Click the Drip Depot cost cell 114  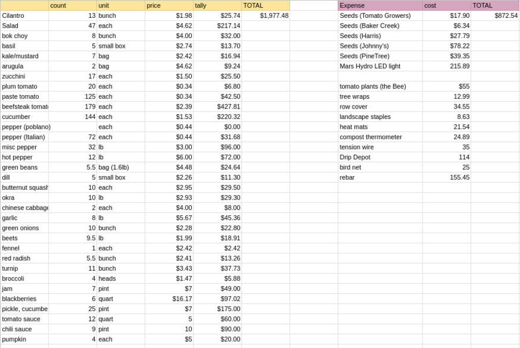point(446,157)
